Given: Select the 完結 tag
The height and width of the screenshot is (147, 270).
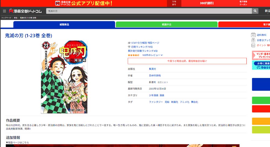Looking at the screenshot, I should point(167,102).
